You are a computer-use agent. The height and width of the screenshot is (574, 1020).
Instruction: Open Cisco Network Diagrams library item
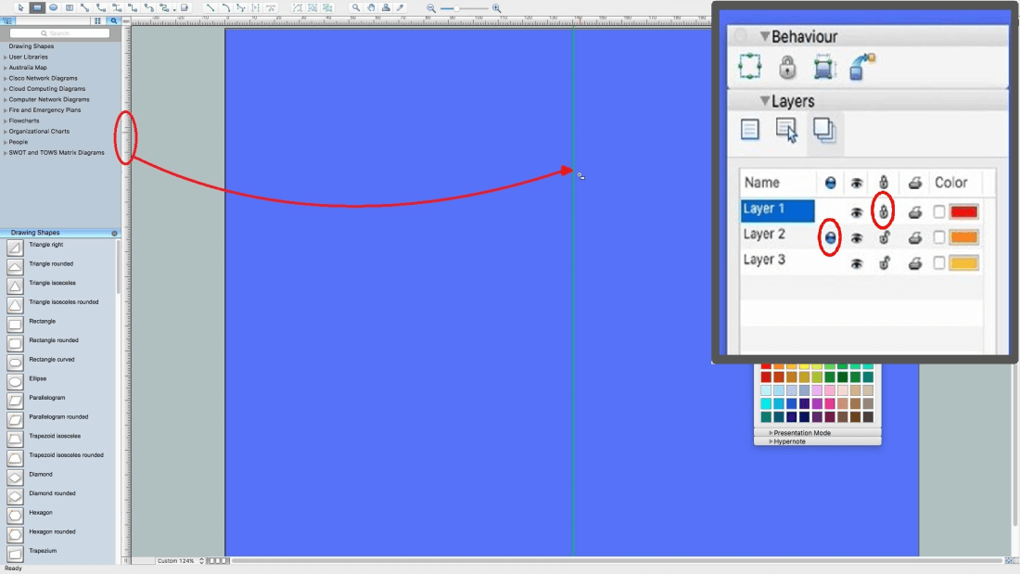tap(43, 78)
